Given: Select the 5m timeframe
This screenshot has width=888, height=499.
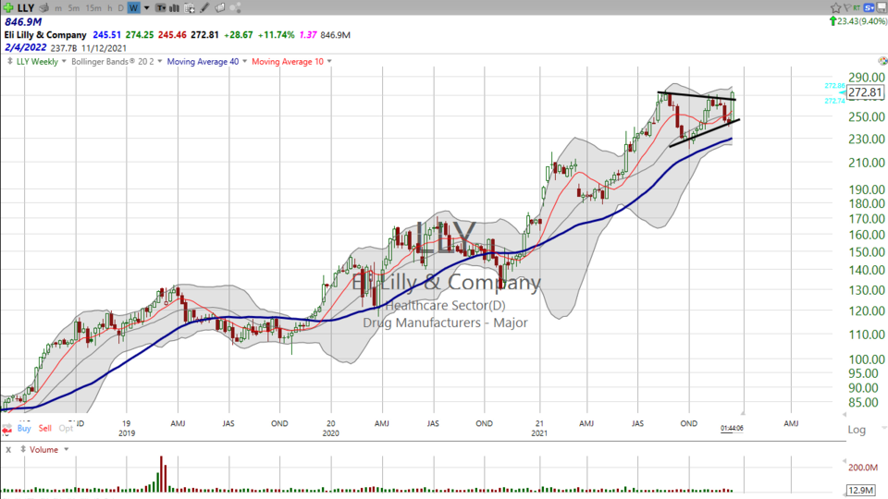Looking at the screenshot, I should coord(74,8).
